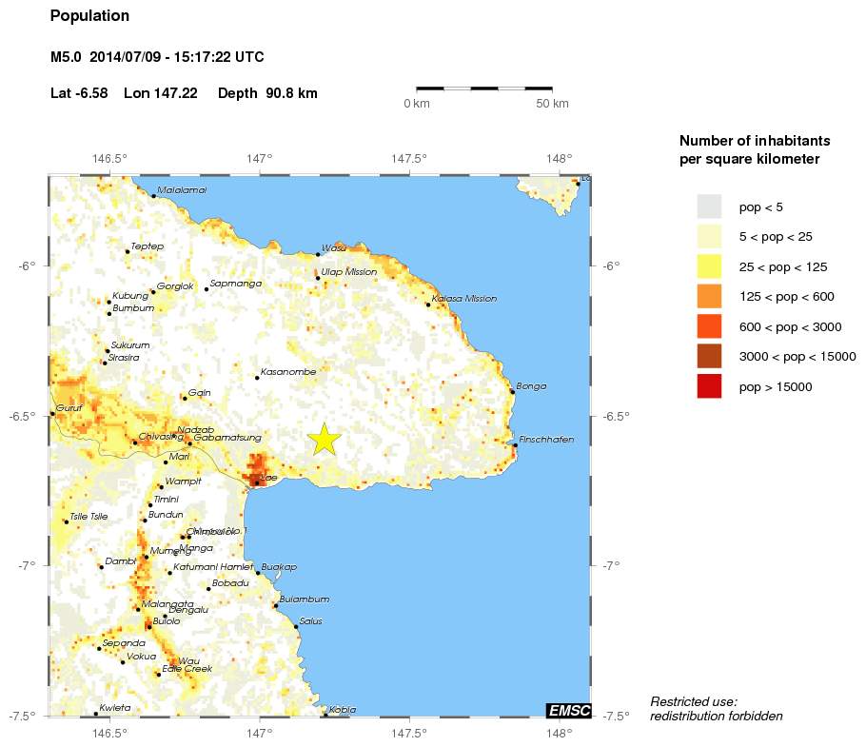Click the Population title text

(90, 16)
